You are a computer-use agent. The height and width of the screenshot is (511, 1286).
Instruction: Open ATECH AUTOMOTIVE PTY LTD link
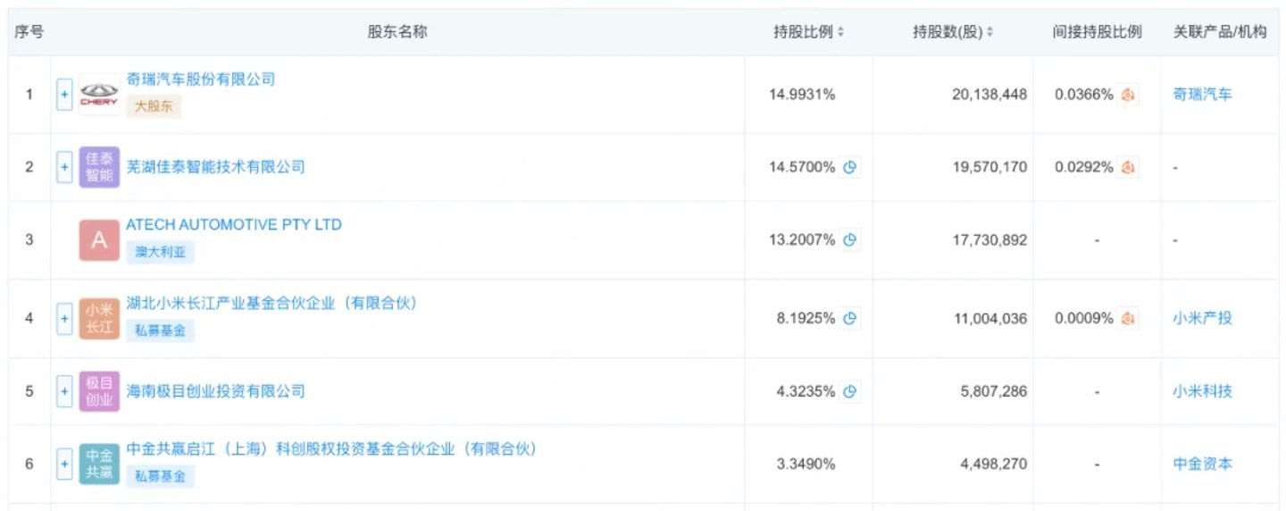point(234,225)
